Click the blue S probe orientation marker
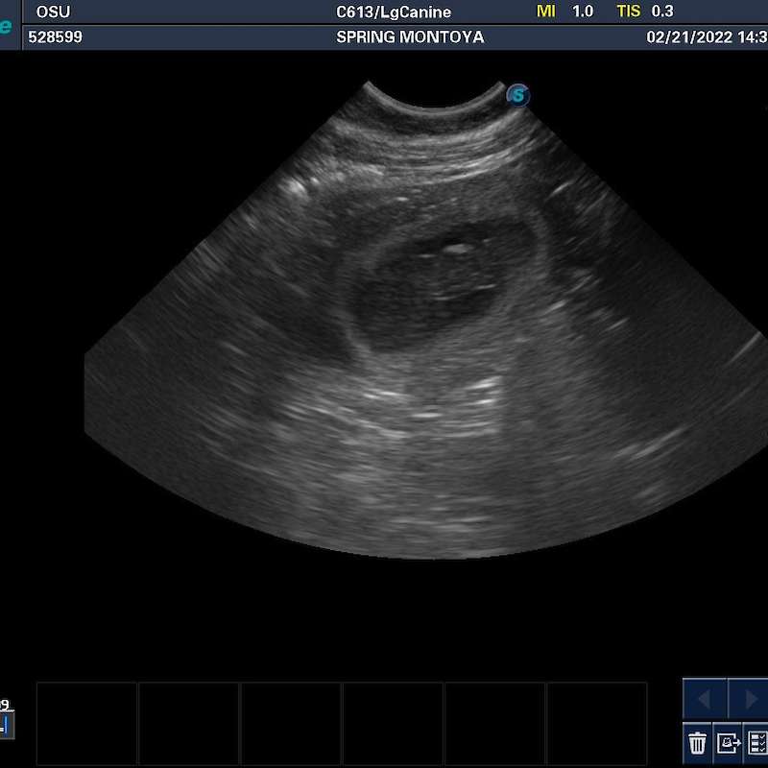Image resolution: width=768 pixels, height=768 pixels. pos(518,94)
